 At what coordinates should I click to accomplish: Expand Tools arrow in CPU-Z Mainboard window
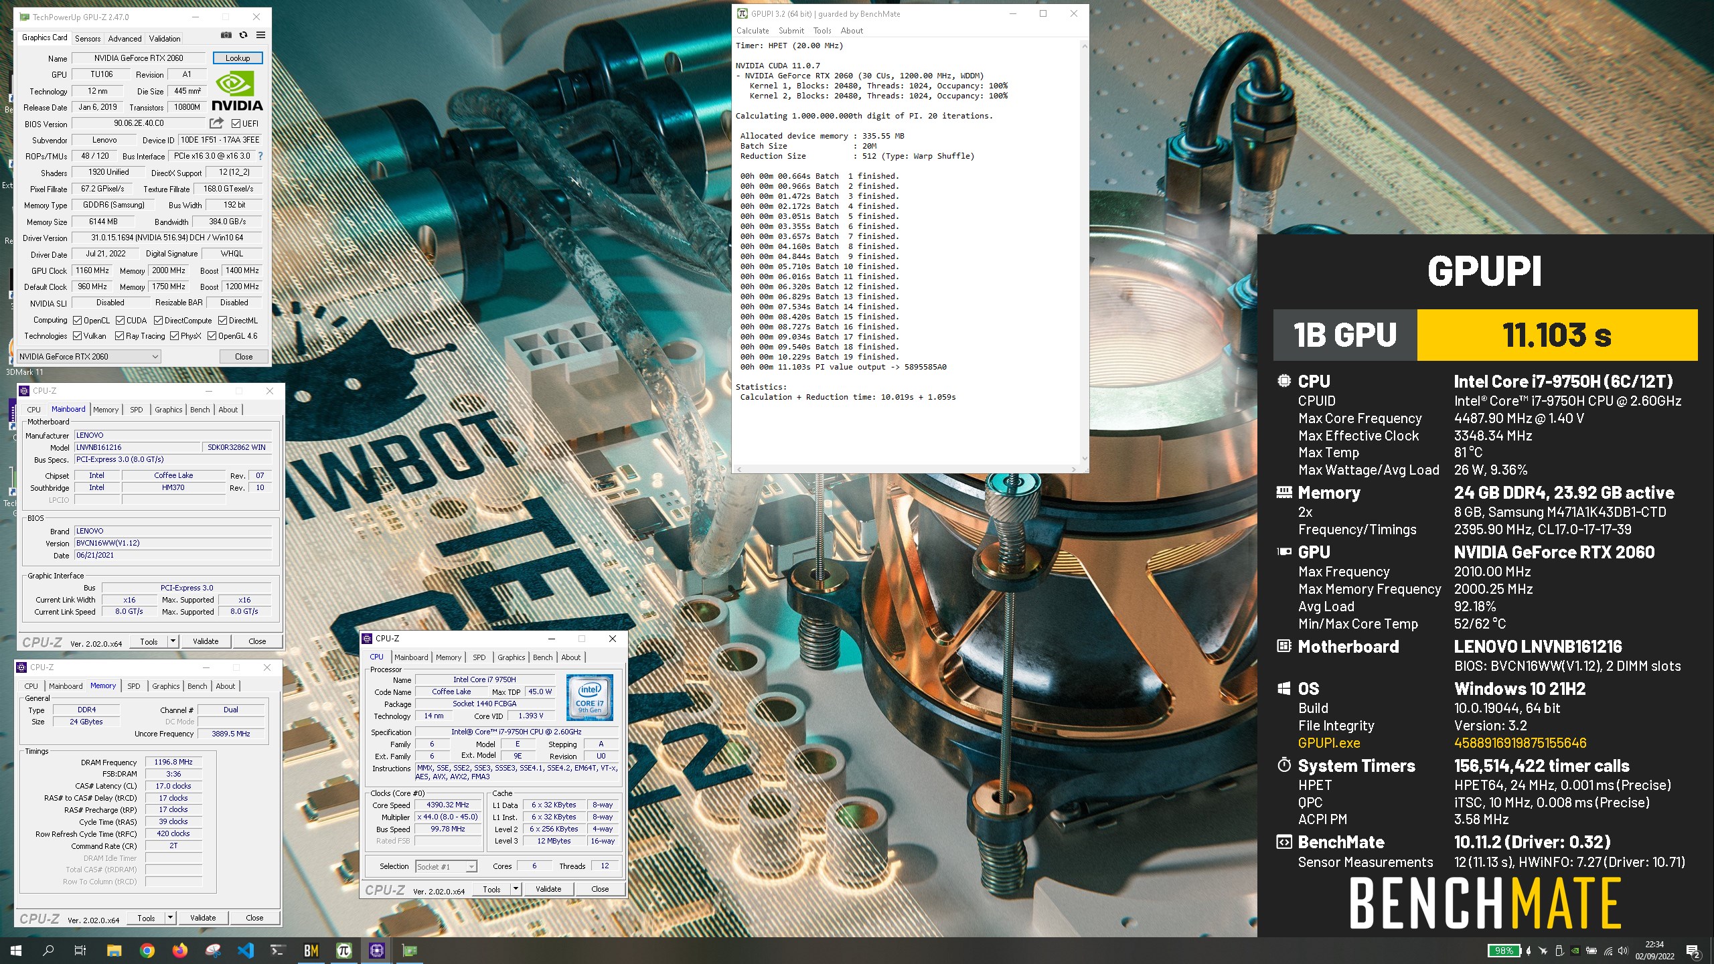click(x=173, y=641)
